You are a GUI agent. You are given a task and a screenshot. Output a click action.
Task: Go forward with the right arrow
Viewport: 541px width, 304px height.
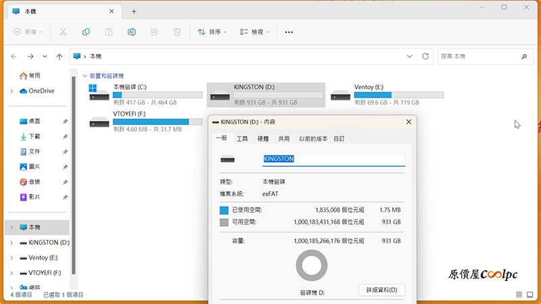click(x=30, y=56)
